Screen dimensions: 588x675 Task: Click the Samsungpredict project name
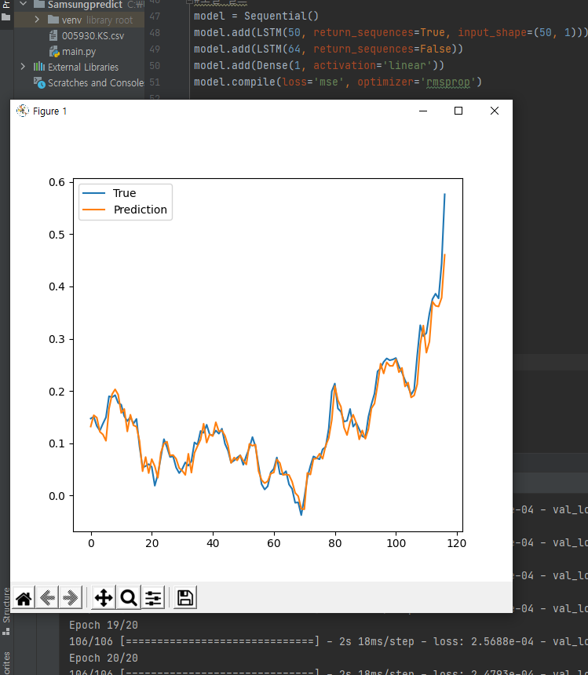[85, 5]
